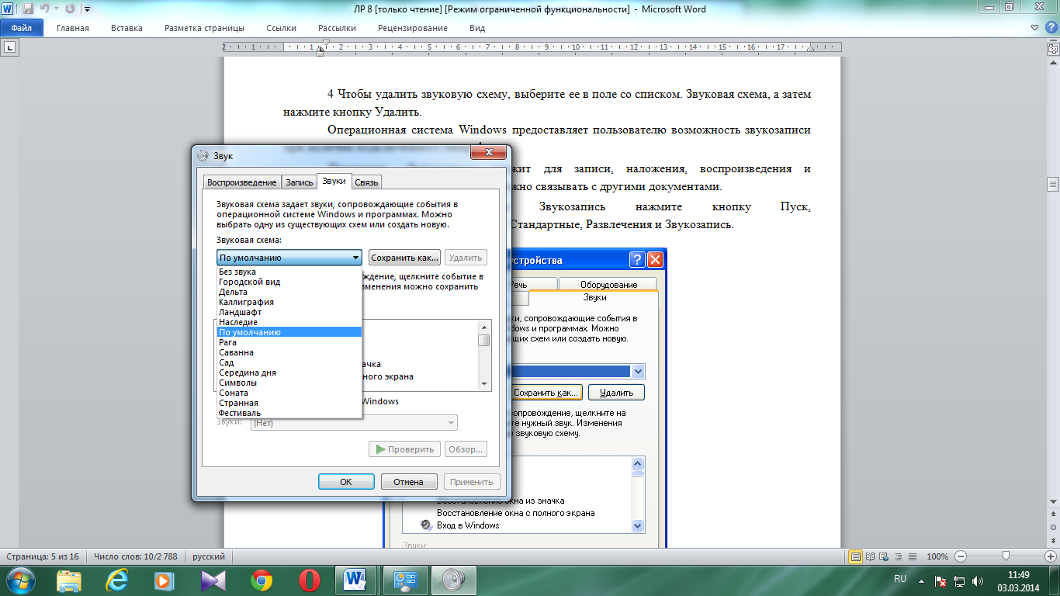This screenshot has height=596, width=1060.
Task: Choose 'Саванна' sound scheme
Action: 289,352
